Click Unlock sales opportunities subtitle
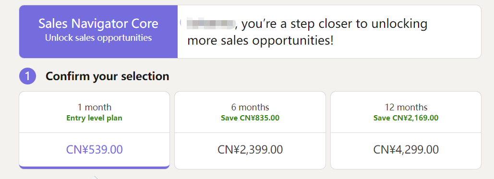Image resolution: width=494 pixels, height=179 pixels. click(98, 38)
